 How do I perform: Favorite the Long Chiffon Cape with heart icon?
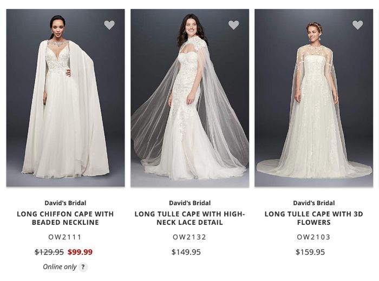click(x=109, y=25)
